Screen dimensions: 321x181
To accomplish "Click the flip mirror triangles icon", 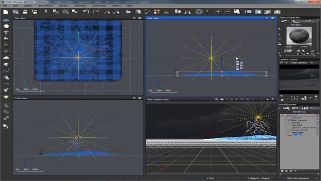I will 188,12.
